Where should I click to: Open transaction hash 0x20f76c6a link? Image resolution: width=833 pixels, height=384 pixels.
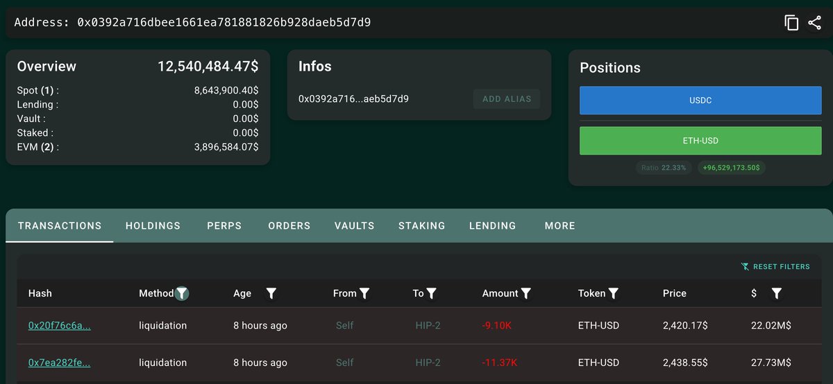click(x=59, y=325)
